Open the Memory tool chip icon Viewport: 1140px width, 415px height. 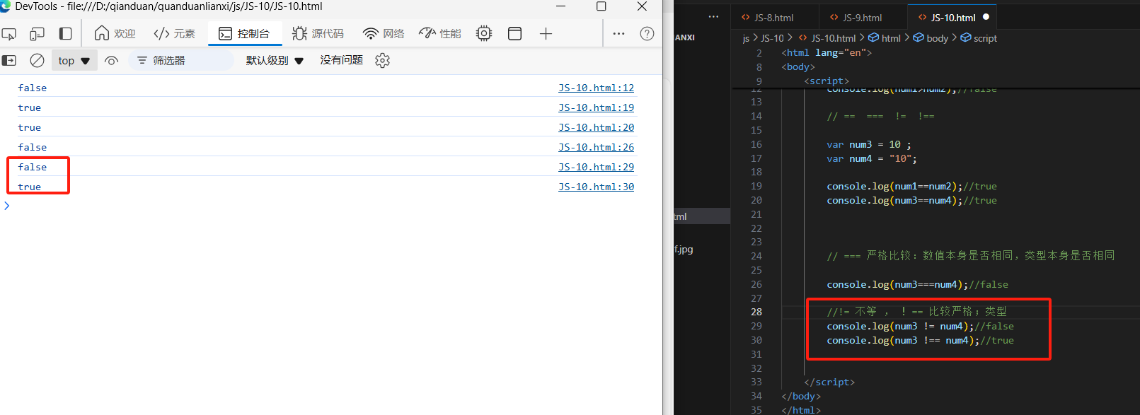click(x=484, y=34)
